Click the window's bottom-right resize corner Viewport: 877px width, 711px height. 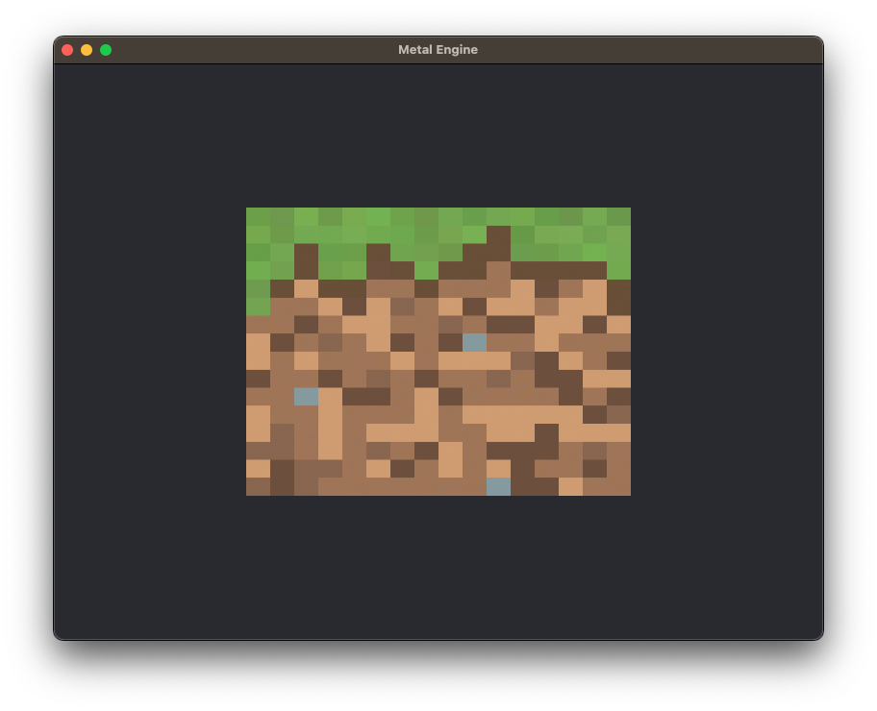(819, 636)
